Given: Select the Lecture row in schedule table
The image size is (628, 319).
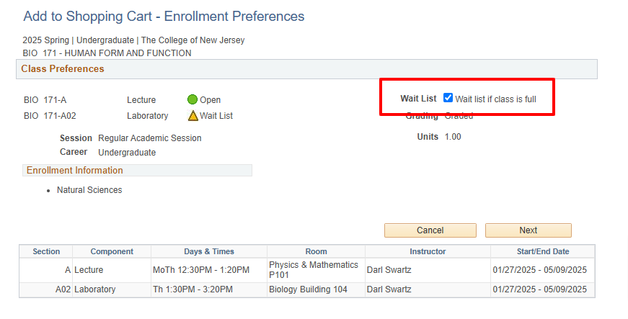Looking at the screenshot, I should (307, 270).
